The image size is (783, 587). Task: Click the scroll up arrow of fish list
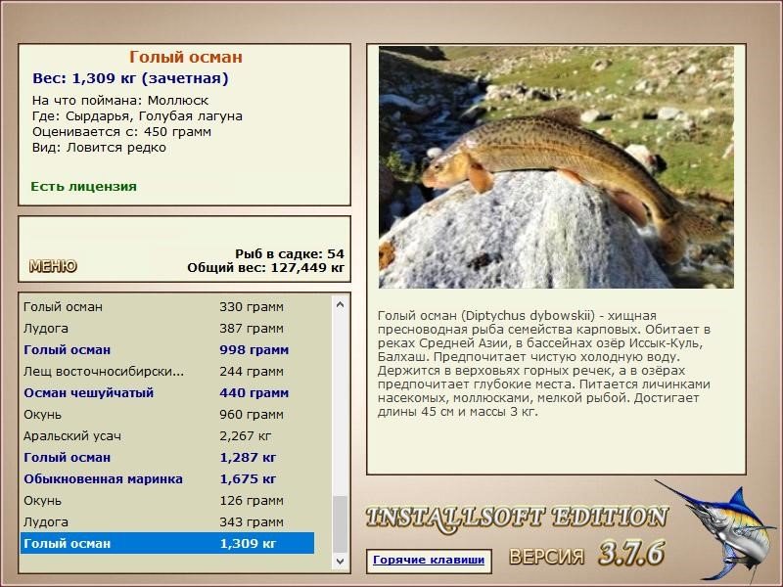pyautogui.click(x=340, y=304)
